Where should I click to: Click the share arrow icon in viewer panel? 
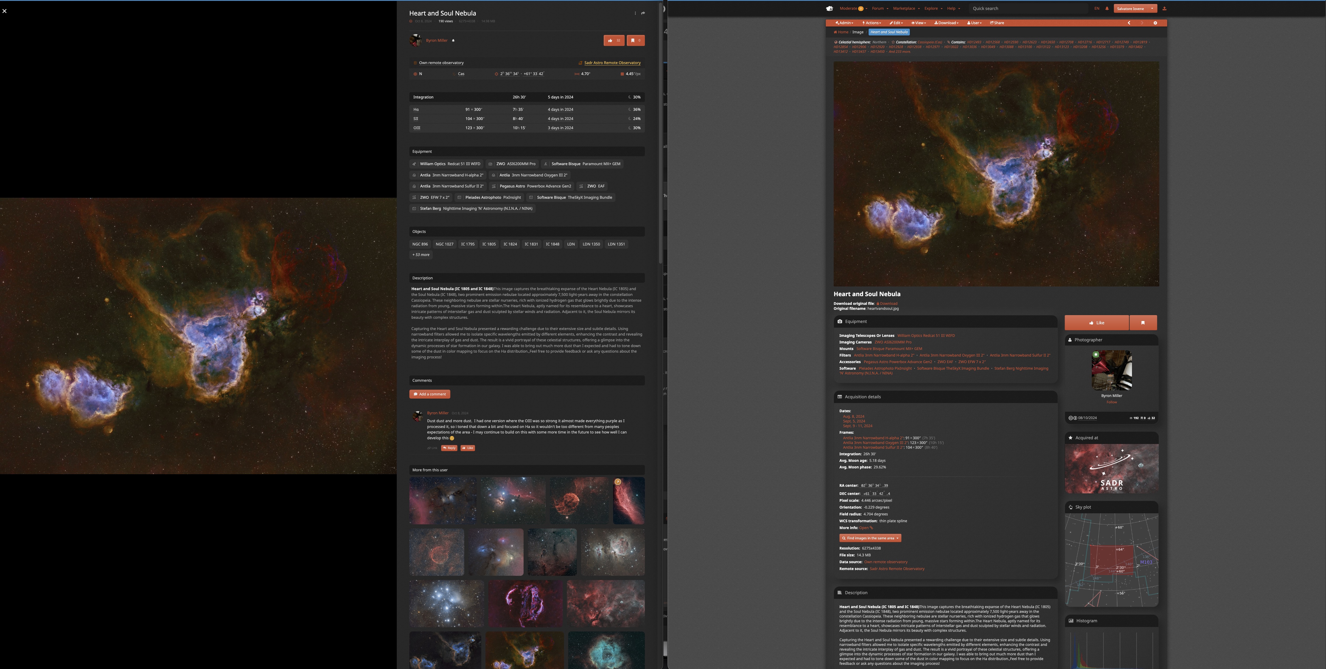coord(643,13)
